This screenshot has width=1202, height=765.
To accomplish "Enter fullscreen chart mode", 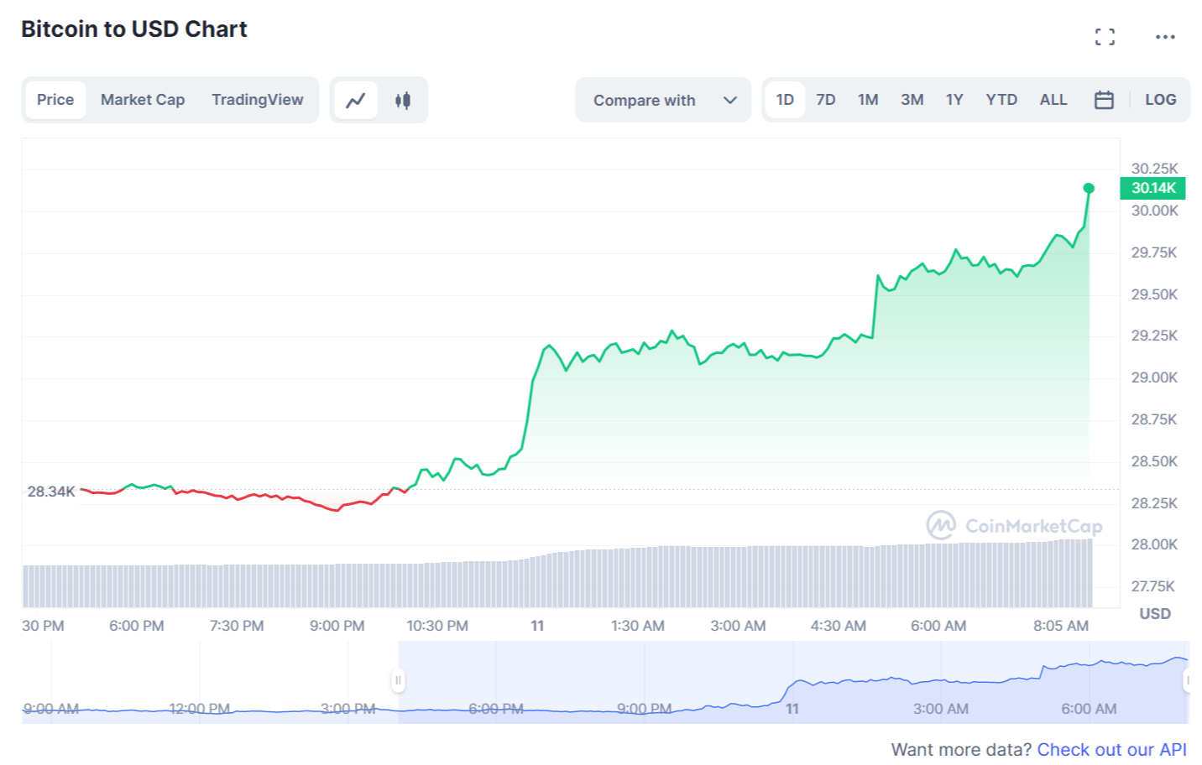I will [x=1105, y=37].
